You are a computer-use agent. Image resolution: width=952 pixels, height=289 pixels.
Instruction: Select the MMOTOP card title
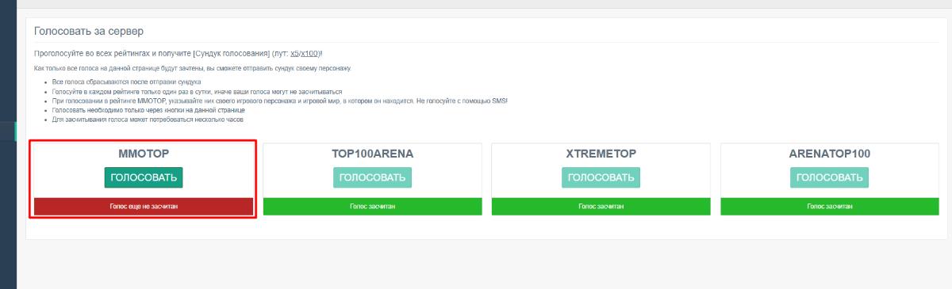(x=144, y=154)
